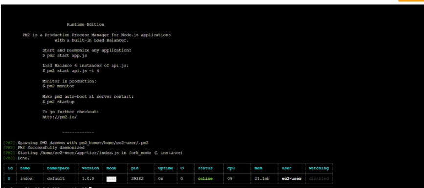
Task: Click the "watching" column header
Action: pos(318,168)
